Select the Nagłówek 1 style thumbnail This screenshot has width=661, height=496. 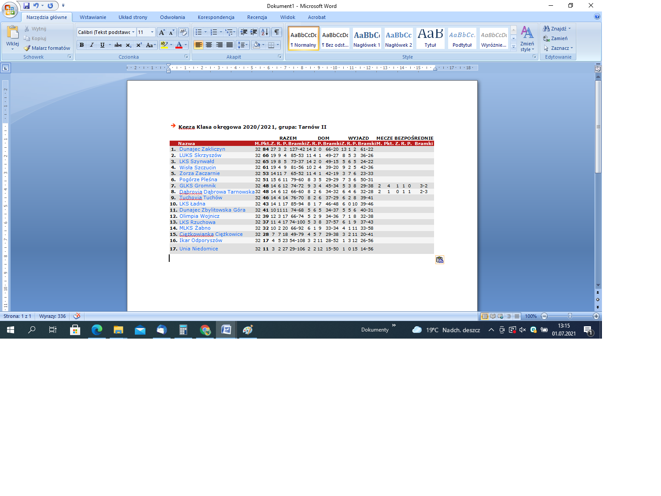pyautogui.click(x=367, y=38)
